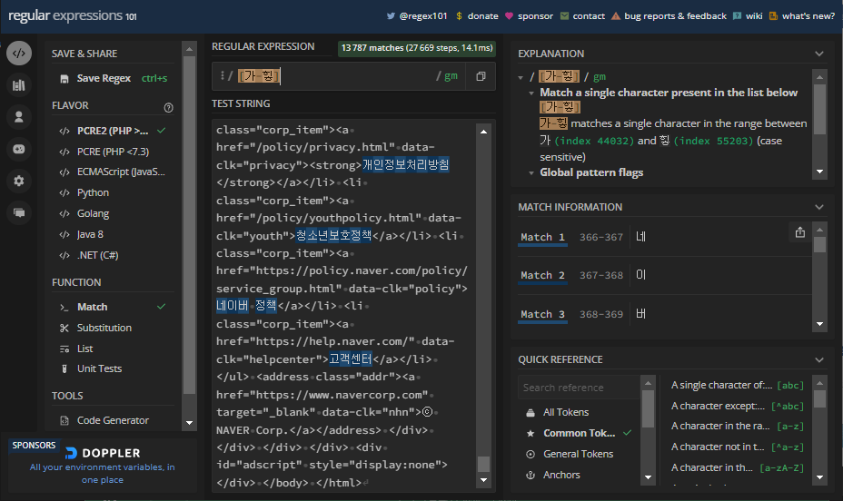Click the Save Regex floppy icon
This screenshot has width=843, height=501.
point(64,79)
